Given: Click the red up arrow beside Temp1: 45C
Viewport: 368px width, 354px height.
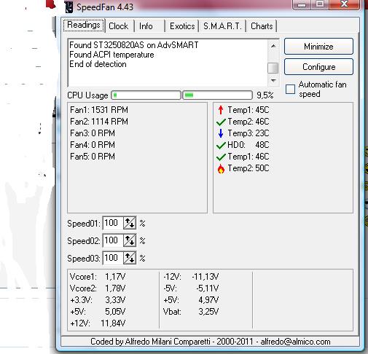Looking at the screenshot, I should point(221,110).
